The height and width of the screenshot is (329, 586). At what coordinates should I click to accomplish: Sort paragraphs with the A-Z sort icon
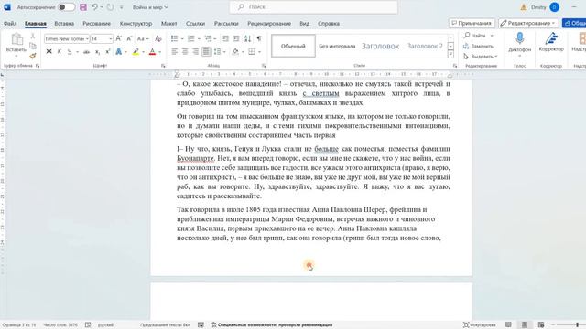247,38
